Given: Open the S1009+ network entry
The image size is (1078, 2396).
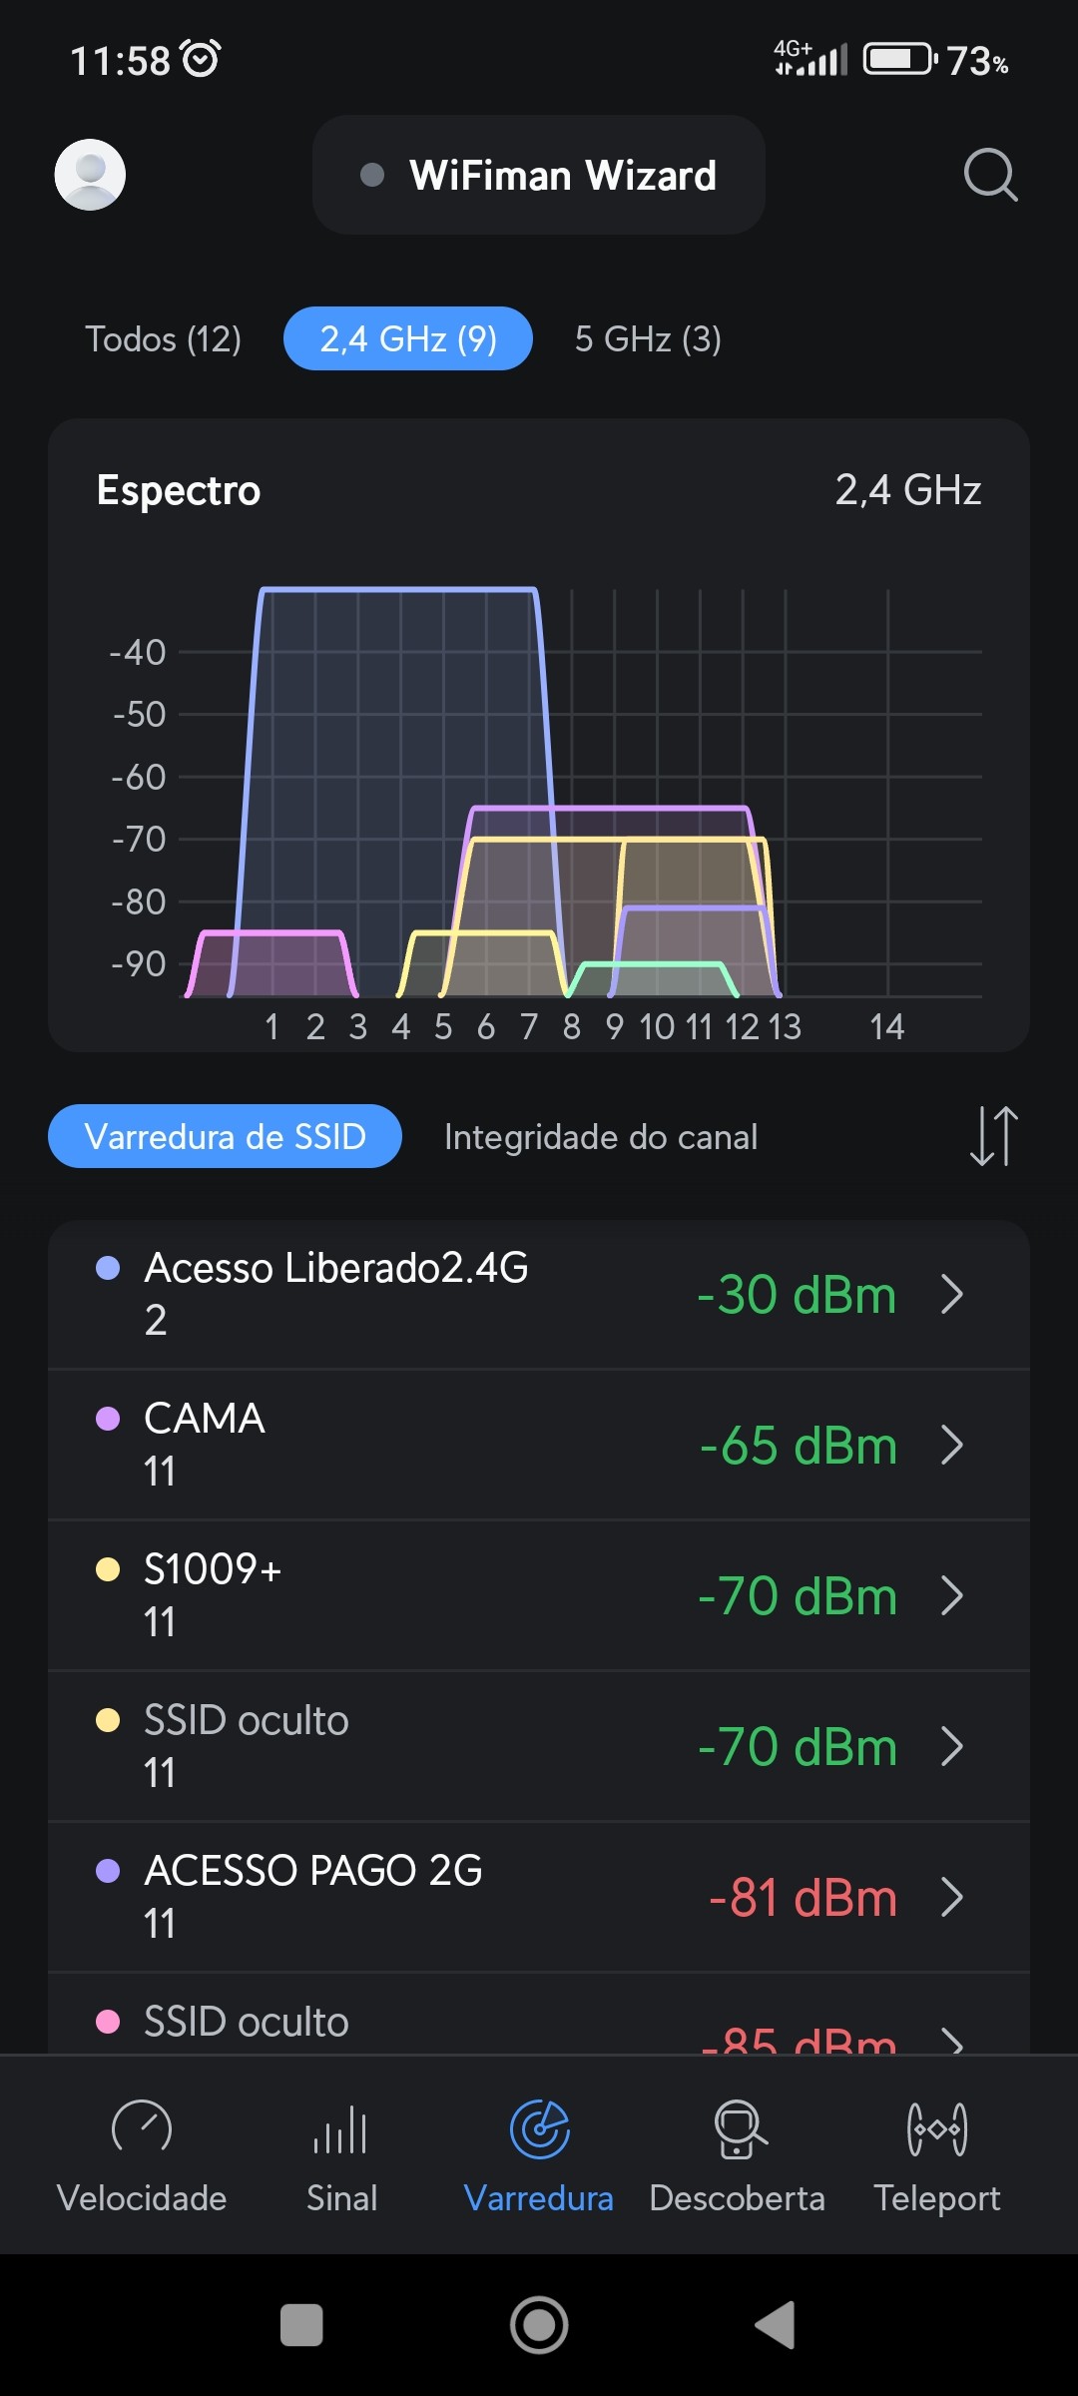Looking at the screenshot, I should pos(499,1595).
